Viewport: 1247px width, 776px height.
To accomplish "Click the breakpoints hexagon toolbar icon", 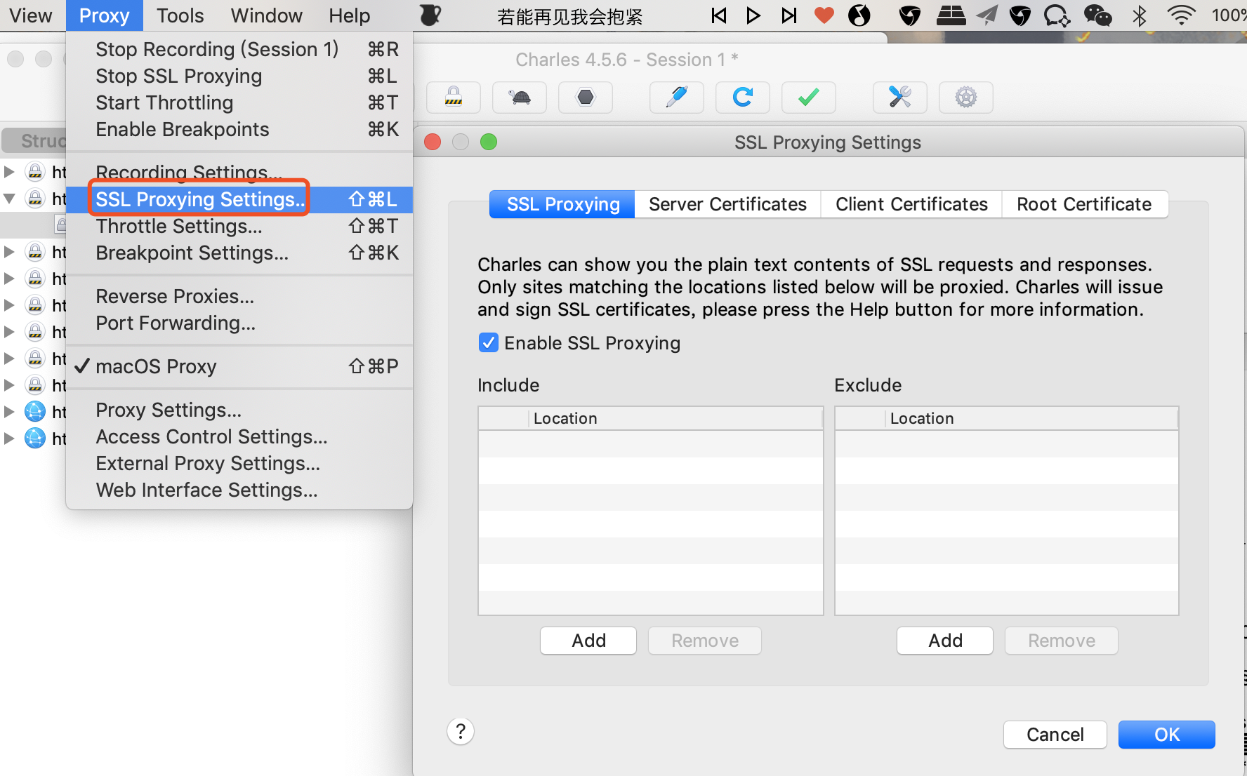I will 586,97.
